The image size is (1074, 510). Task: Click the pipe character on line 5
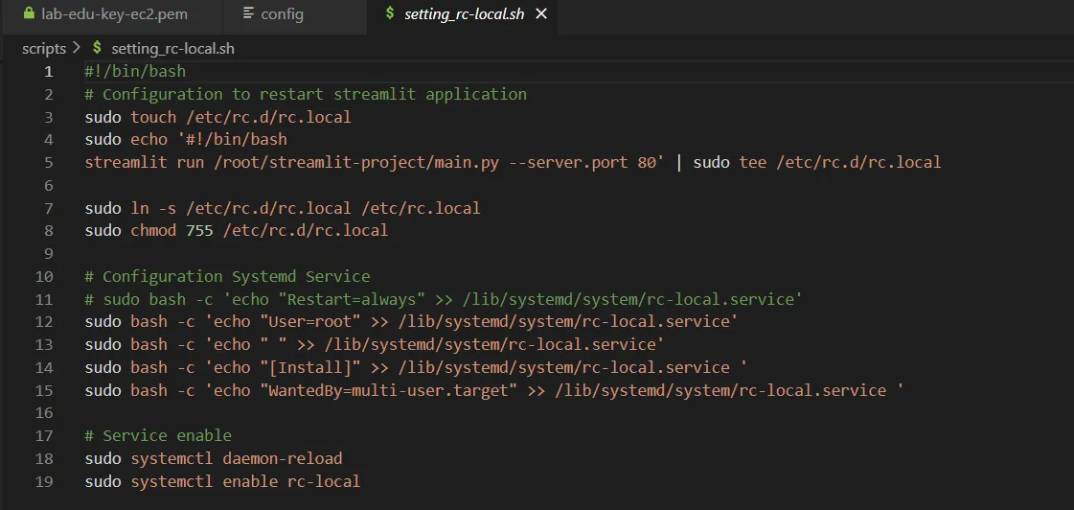click(x=678, y=162)
